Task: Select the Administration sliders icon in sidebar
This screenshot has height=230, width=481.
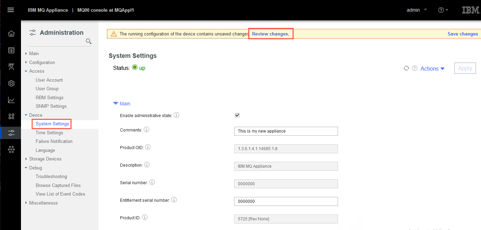Action: click(x=11, y=133)
